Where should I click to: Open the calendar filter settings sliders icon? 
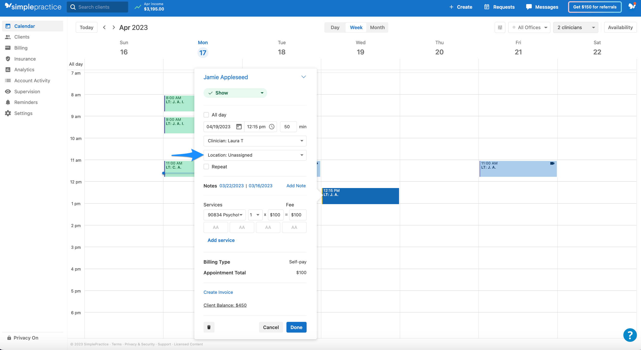point(500,27)
